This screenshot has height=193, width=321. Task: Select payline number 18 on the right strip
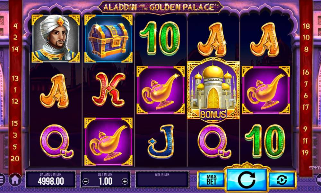(x=306, y=26)
